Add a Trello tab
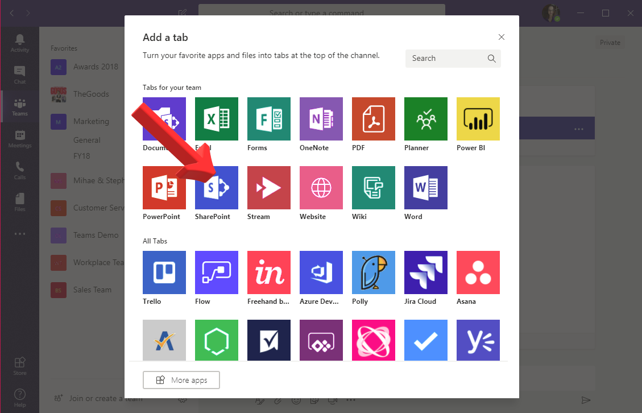Image resolution: width=642 pixels, height=413 pixels. [x=164, y=273]
